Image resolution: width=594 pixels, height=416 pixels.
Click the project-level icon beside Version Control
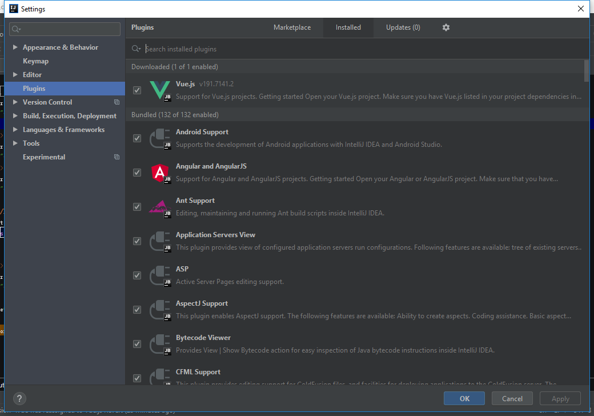(117, 102)
